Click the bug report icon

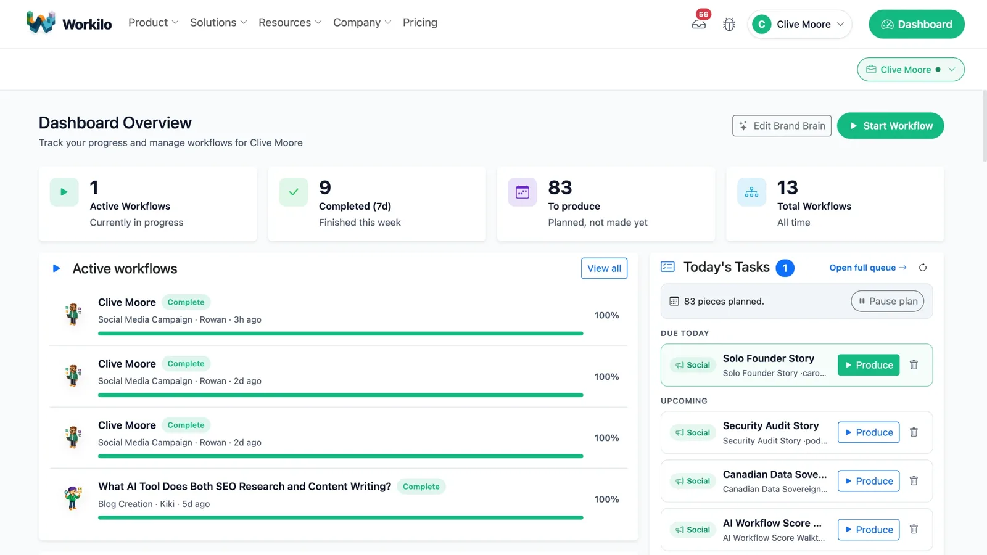pyautogui.click(x=729, y=25)
